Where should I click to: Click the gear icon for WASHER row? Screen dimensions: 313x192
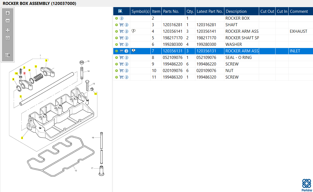tap(116, 44)
